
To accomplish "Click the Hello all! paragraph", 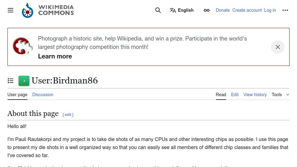I will [17, 126].
